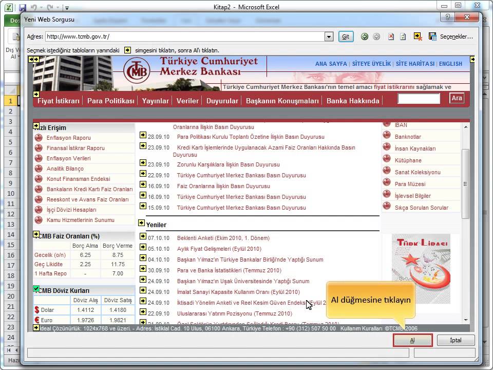Switch to the ENGLISH site link
The width and height of the screenshot is (493, 370).
[450, 64]
